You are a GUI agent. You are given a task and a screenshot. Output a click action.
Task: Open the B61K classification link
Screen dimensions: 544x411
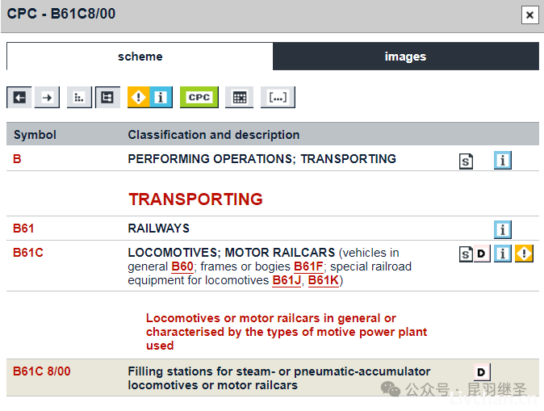324,280
